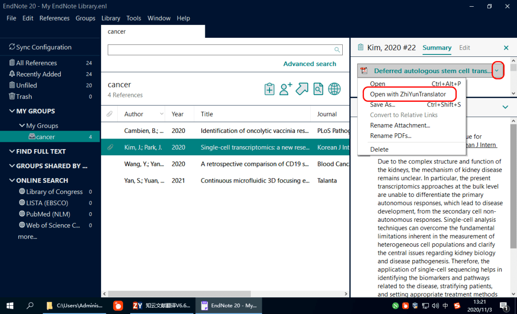Image resolution: width=517 pixels, height=314 pixels.
Task: Click the Share group person-plus icon
Action: pos(285,89)
